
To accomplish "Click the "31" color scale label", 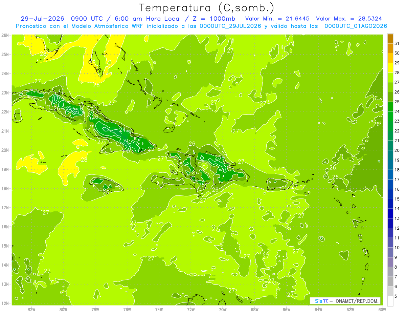I will (397, 43).
